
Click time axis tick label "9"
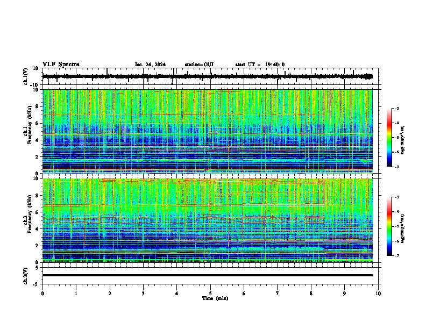point(344,294)
